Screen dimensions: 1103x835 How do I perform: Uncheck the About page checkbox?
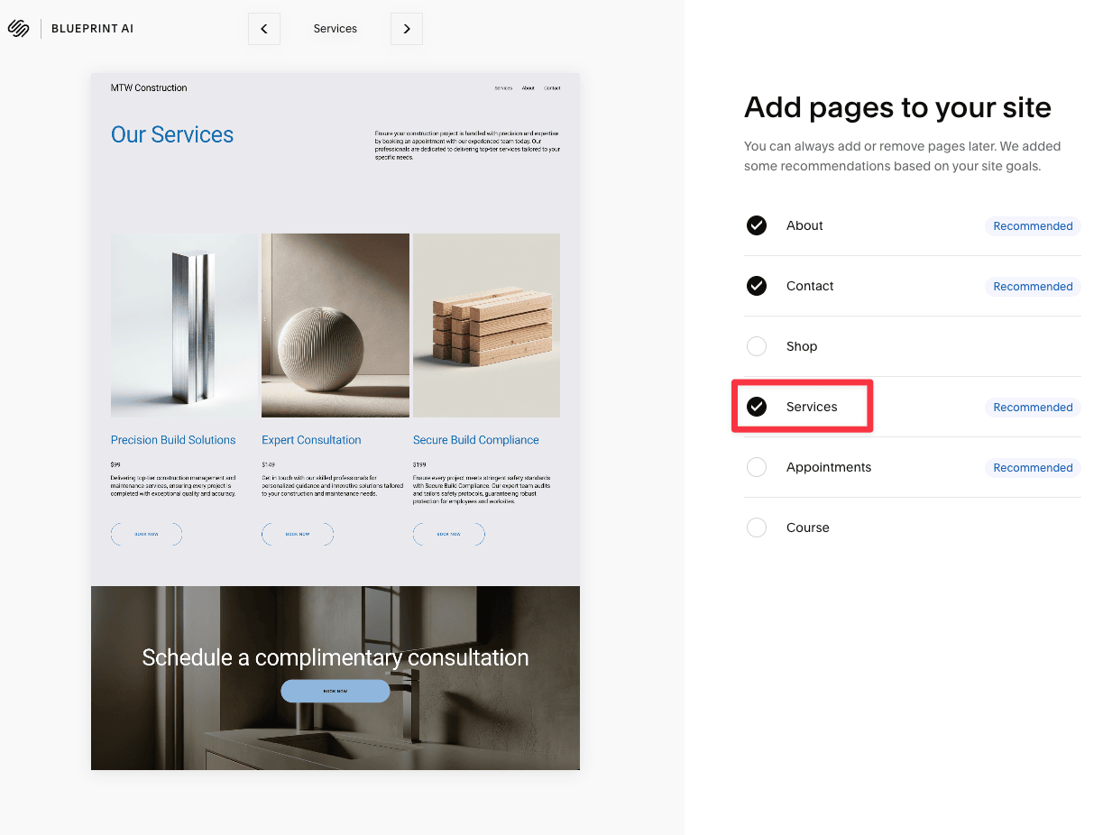(x=757, y=225)
